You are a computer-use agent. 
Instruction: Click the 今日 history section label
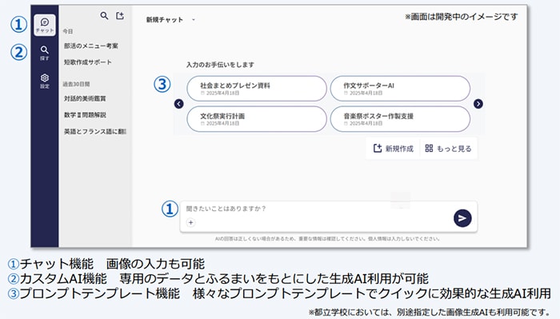tap(68, 31)
